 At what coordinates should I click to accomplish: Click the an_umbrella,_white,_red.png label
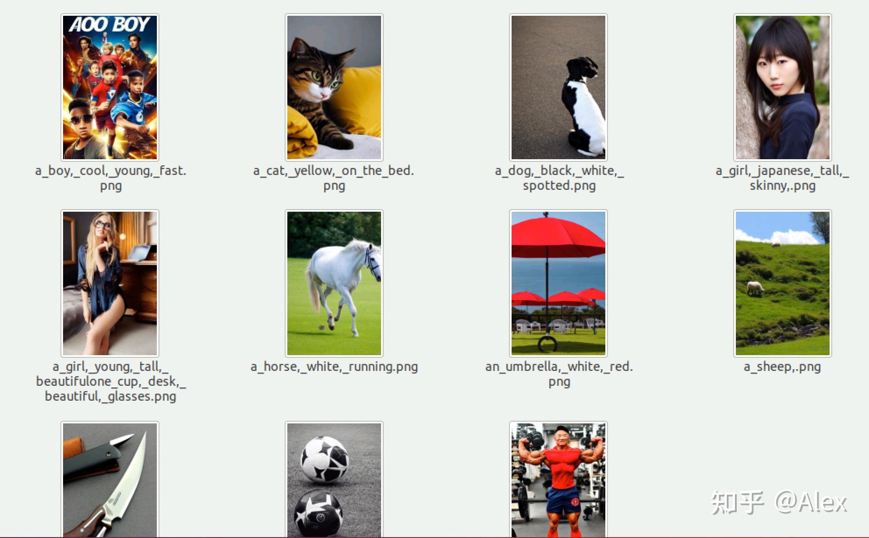[x=559, y=374]
